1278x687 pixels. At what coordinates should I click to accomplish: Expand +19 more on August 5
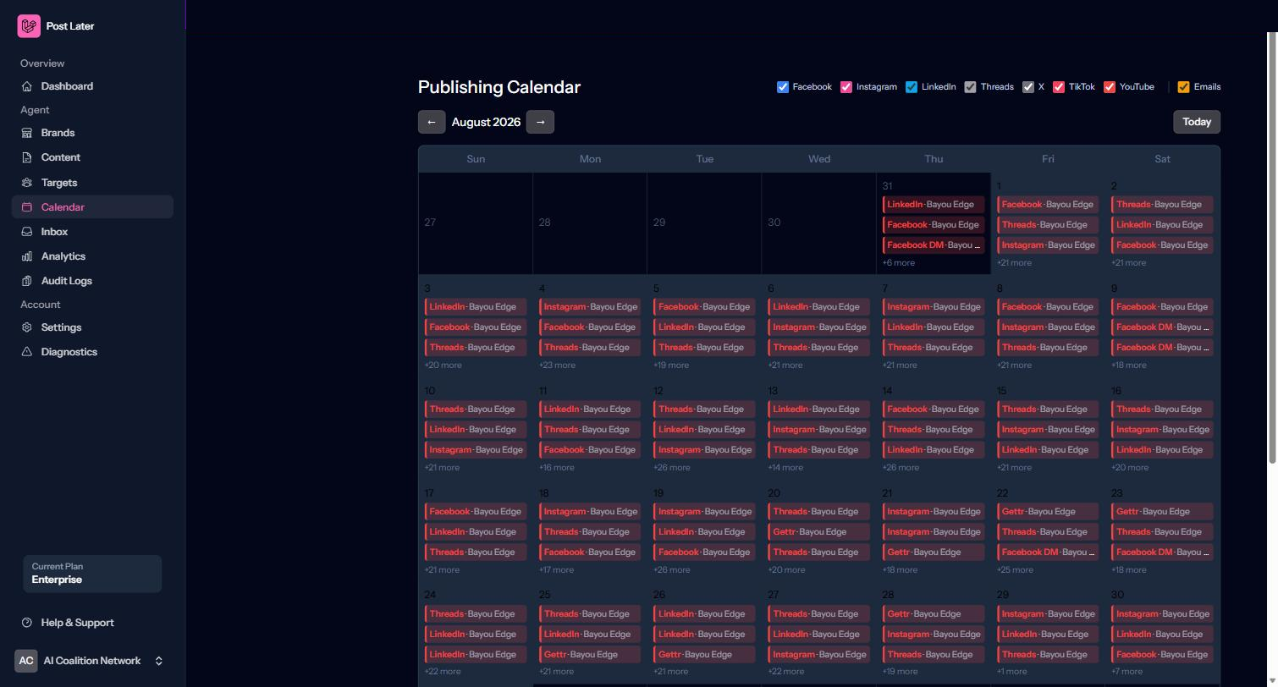(x=671, y=365)
